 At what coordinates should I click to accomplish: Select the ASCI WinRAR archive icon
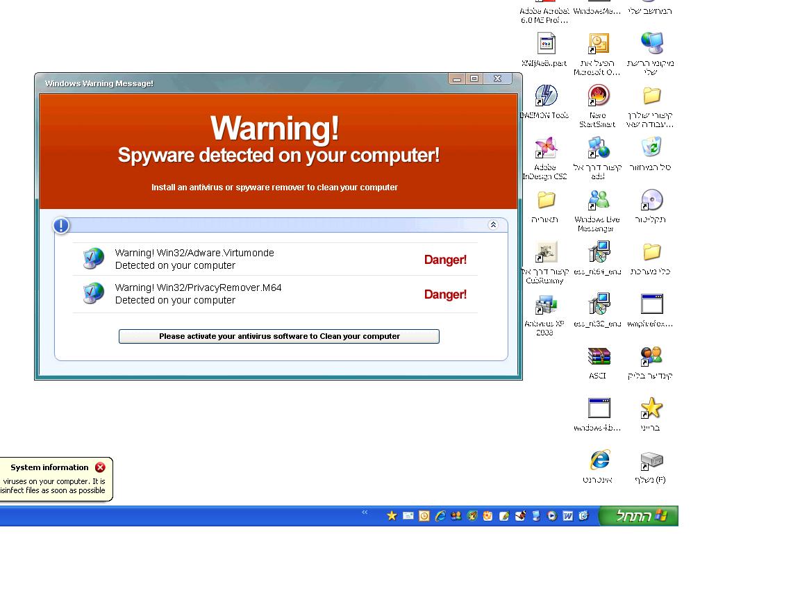[599, 356]
